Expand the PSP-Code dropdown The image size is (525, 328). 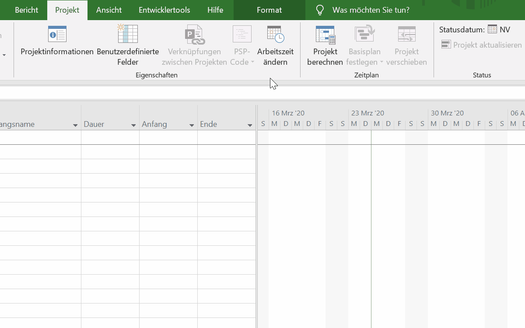click(252, 63)
